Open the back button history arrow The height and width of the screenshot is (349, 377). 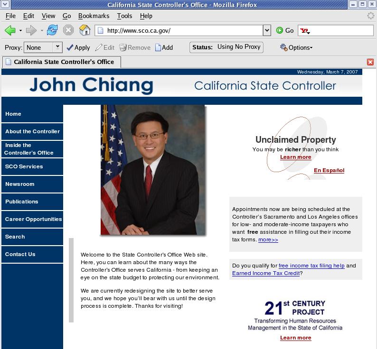(20, 31)
